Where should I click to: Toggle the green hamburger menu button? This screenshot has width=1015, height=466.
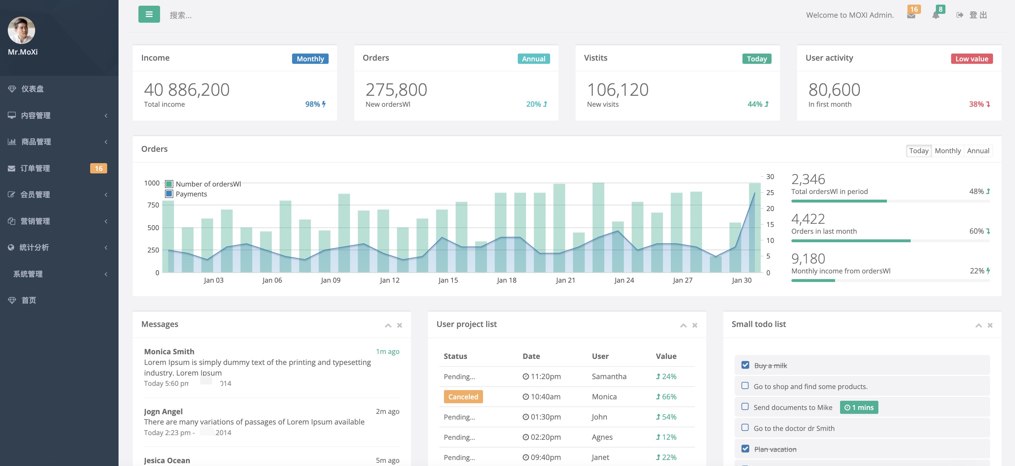point(149,15)
